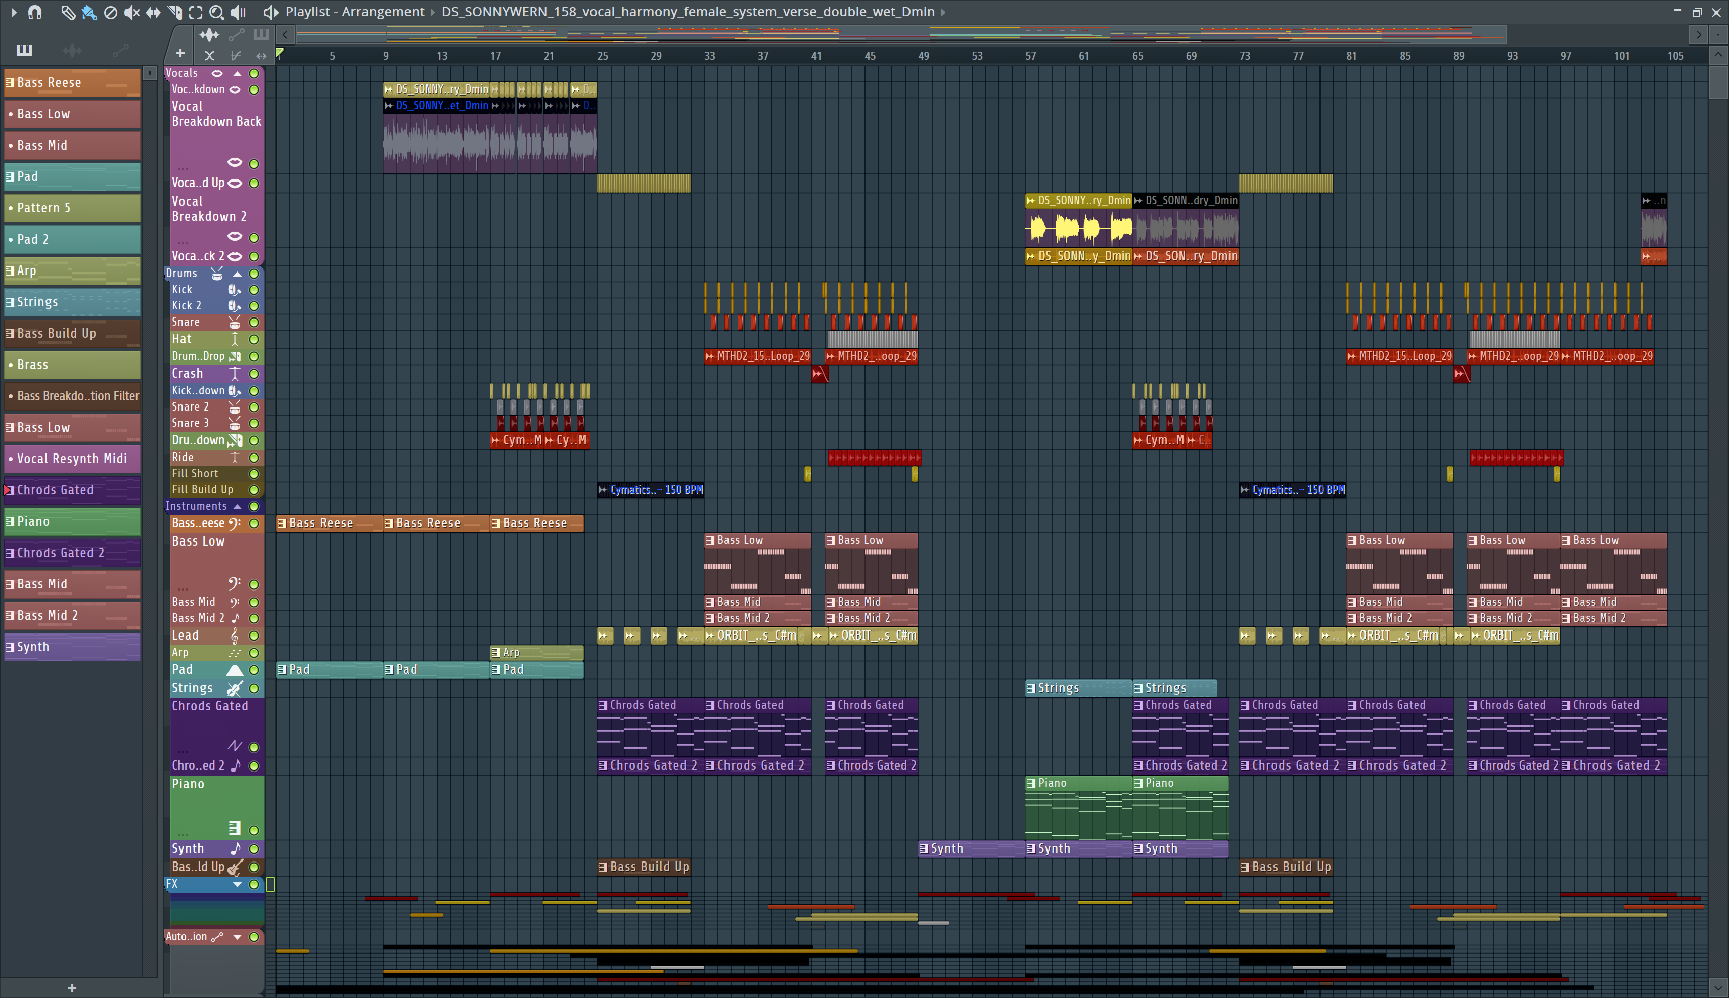Select the Delete tool

pos(110,12)
